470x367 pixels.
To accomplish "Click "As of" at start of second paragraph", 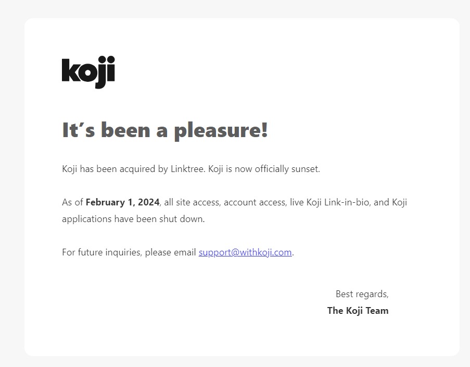I will point(72,202).
